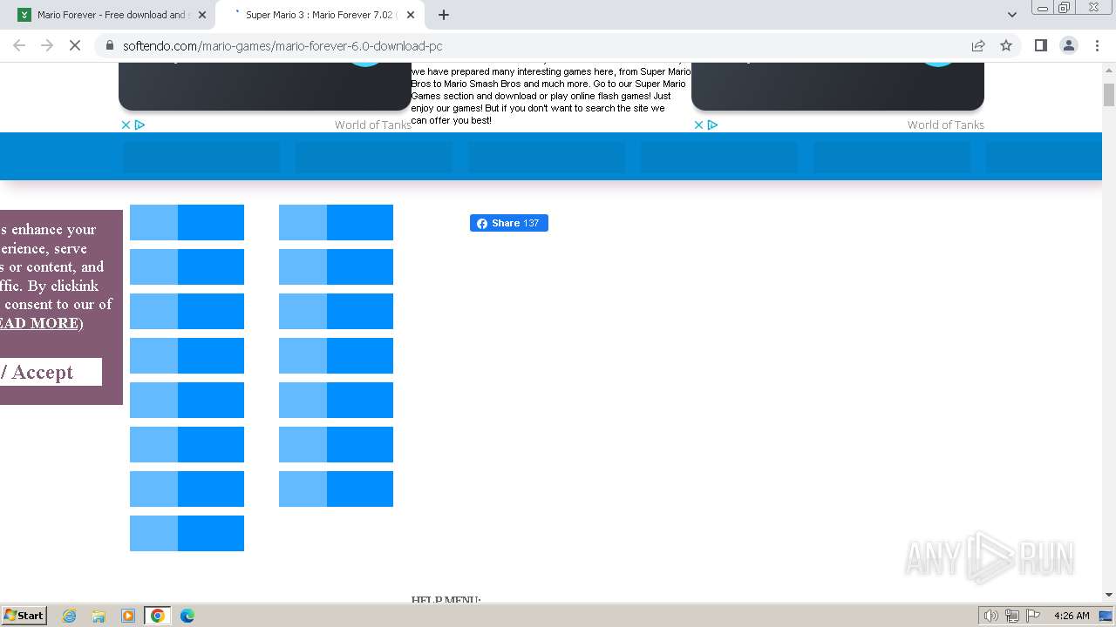Open network status in the tray
Screen dimensions: 1116x627
click(1012, 616)
